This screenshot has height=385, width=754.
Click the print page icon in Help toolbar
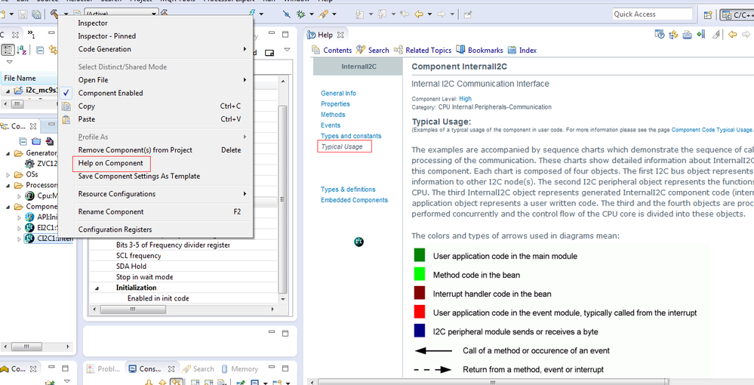click(x=688, y=34)
